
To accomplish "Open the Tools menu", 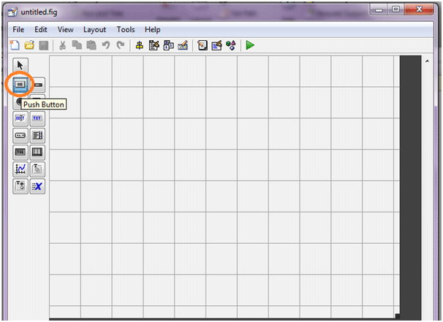I will 126,29.
